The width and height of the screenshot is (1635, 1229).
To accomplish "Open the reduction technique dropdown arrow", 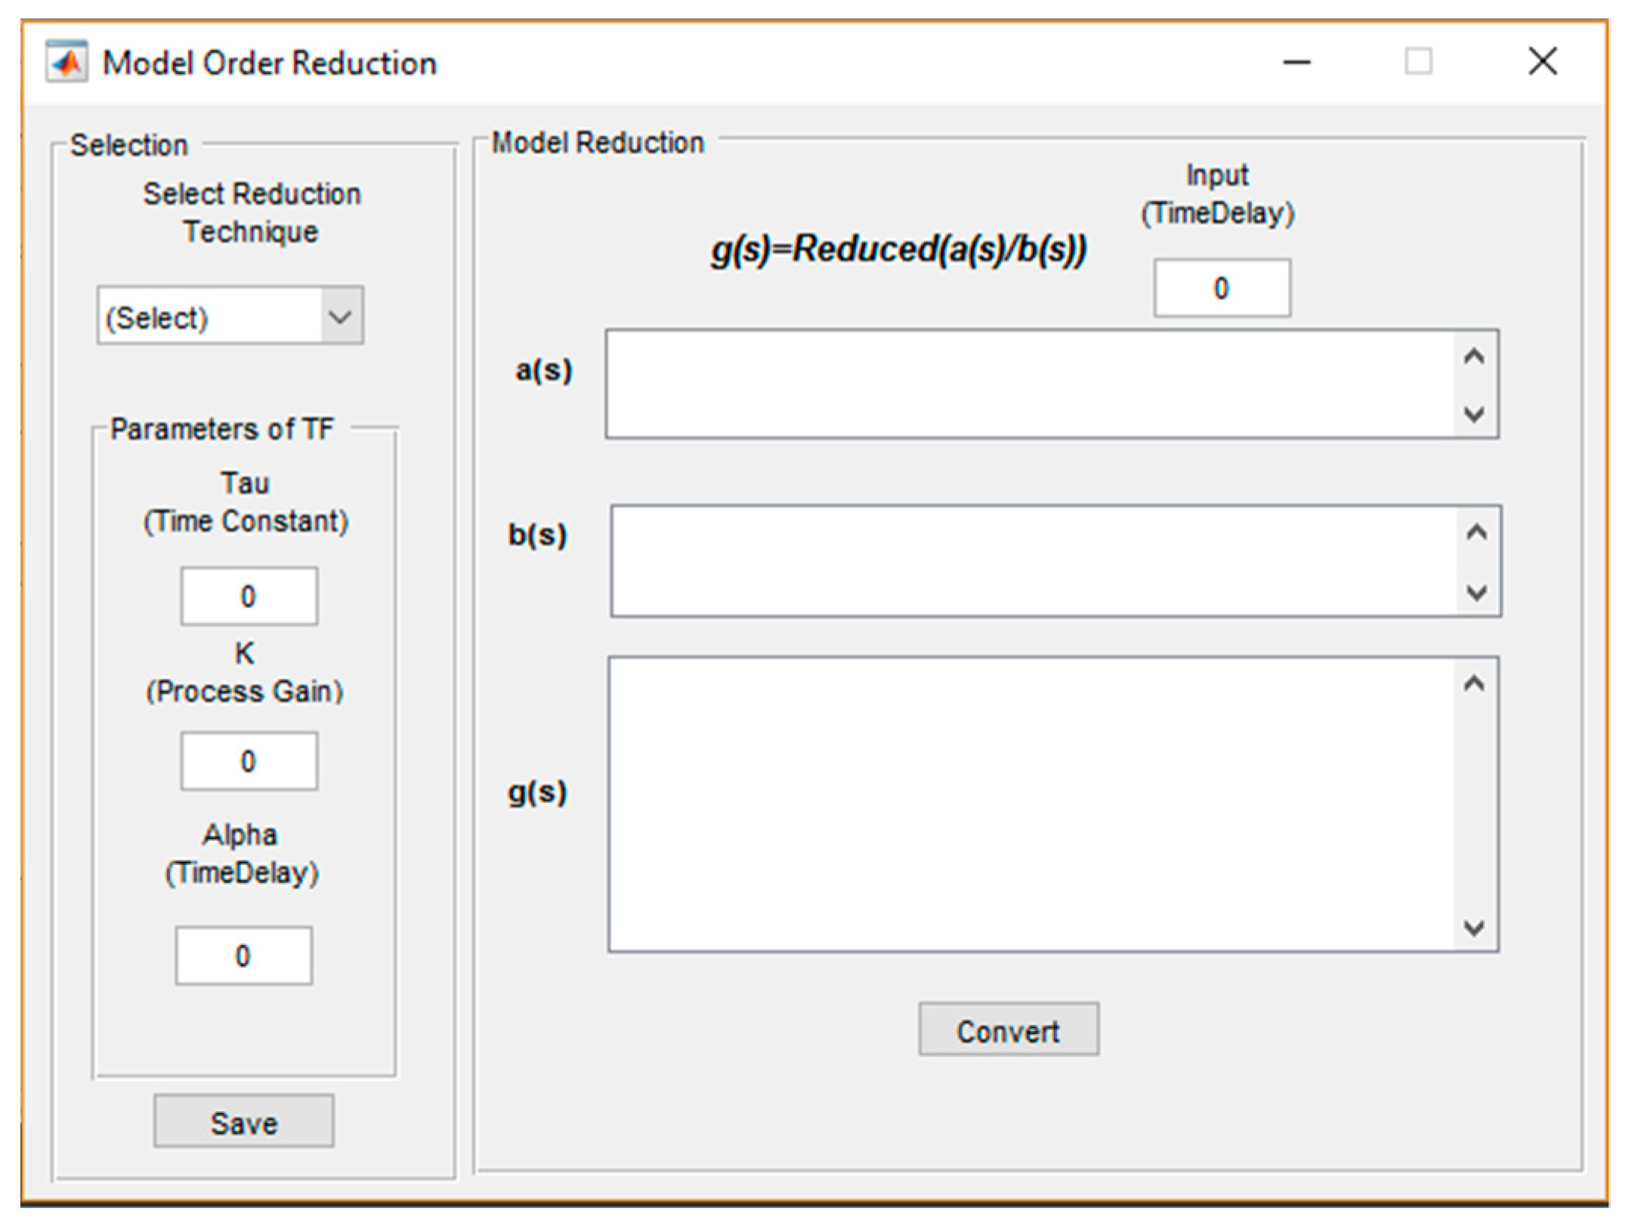I will pos(341,317).
